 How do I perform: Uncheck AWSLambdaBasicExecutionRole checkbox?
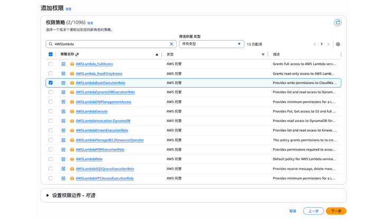[x=51, y=83]
